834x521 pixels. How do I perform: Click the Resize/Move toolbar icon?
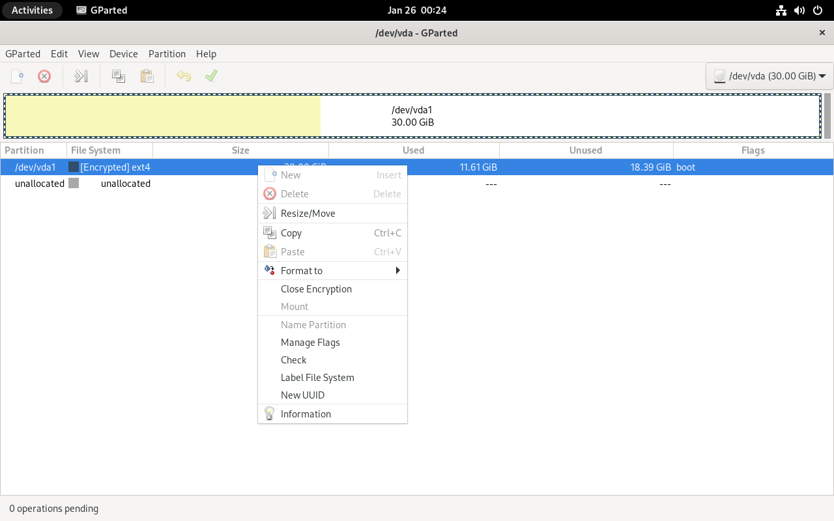[81, 76]
